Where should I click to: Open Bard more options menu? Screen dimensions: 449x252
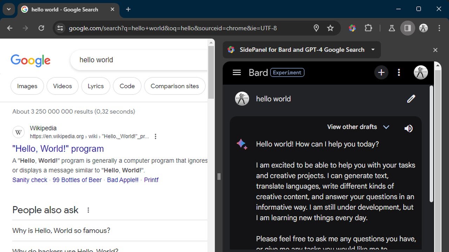click(399, 72)
